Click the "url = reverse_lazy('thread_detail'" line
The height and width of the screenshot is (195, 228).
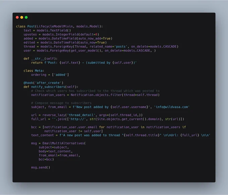[x=87, y=115]
